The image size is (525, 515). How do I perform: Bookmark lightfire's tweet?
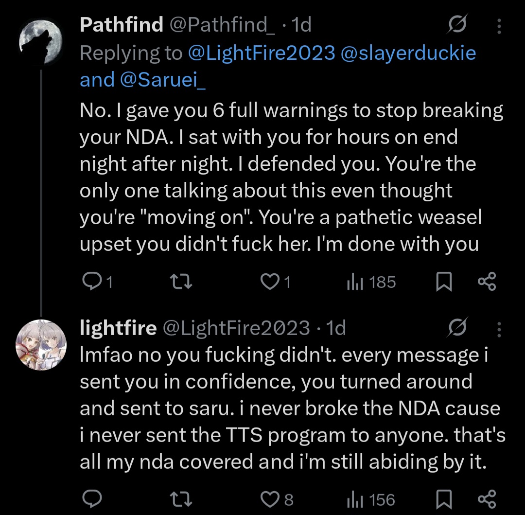pyautogui.click(x=444, y=499)
